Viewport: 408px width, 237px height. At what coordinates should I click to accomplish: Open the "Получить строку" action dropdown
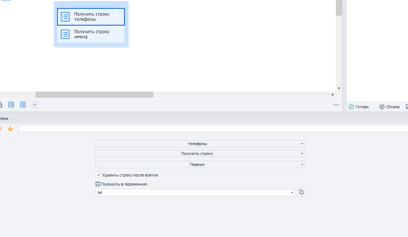coord(201,154)
